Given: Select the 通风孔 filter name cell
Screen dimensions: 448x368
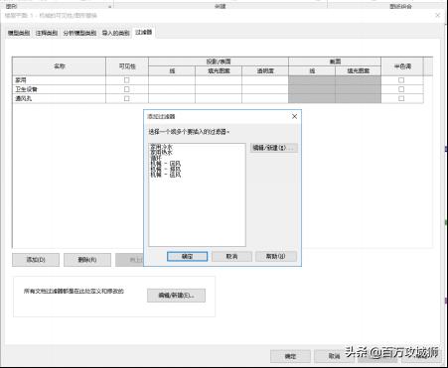Looking at the screenshot, I should point(59,98).
